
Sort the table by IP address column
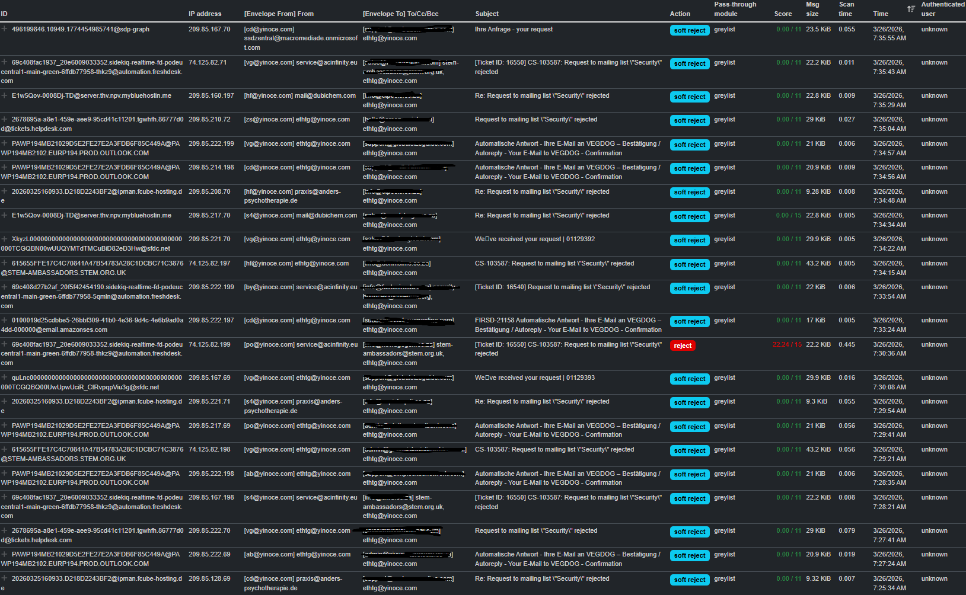[x=205, y=14]
